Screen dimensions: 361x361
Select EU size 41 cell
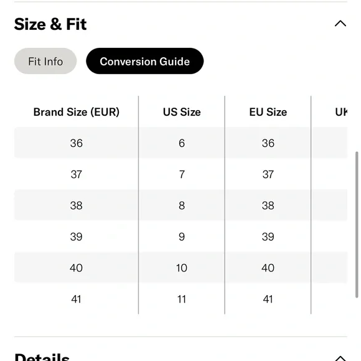268,299
